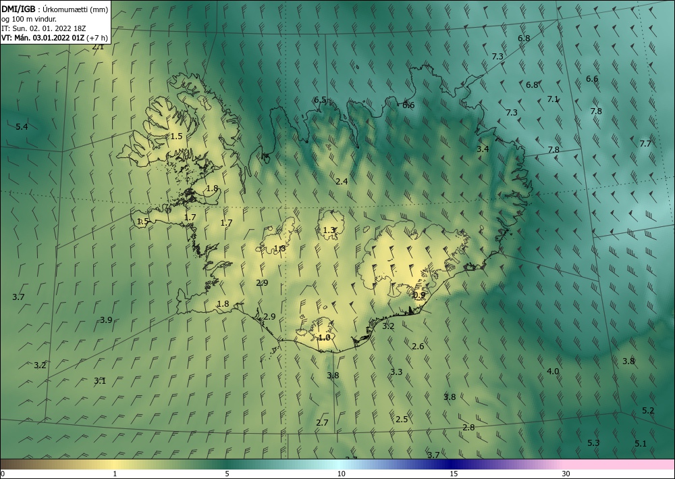Viewport: 675px width, 479px height.
Task: Click the 3.4 value in northeast Iceland
Action: (483, 149)
